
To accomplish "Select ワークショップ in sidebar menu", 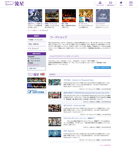I will [36, 49].
